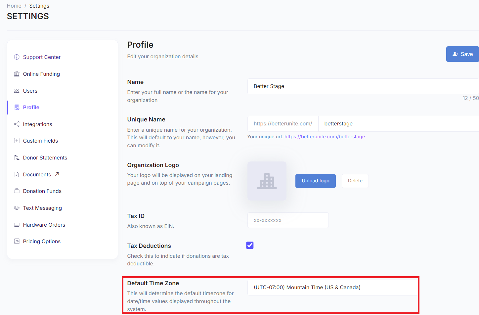The height and width of the screenshot is (315, 479).
Task: Click the Custom Fields plus icon
Action: tap(17, 141)
